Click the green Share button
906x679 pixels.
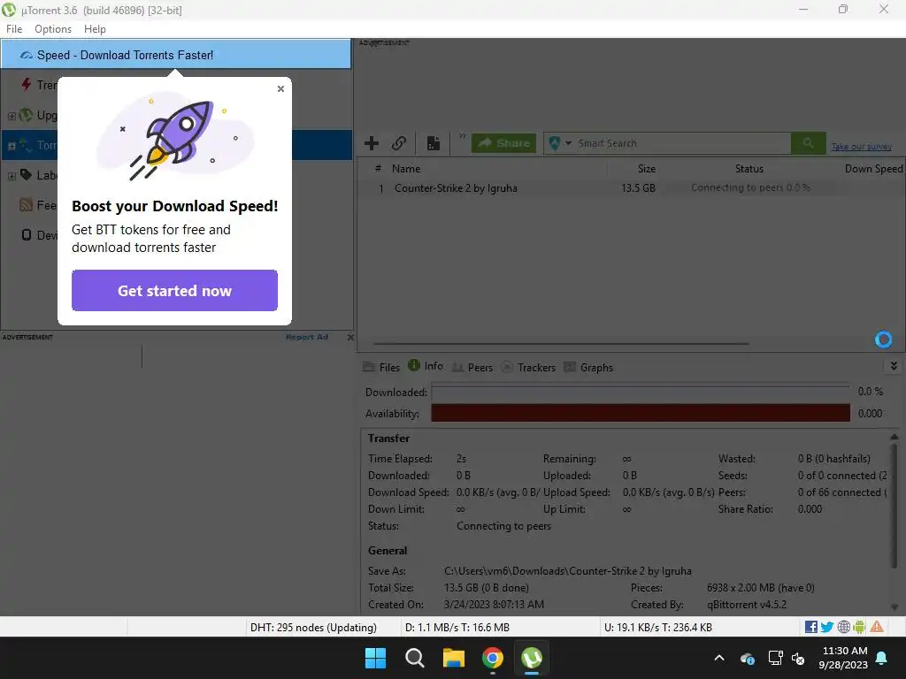click(x=503, y=143)
